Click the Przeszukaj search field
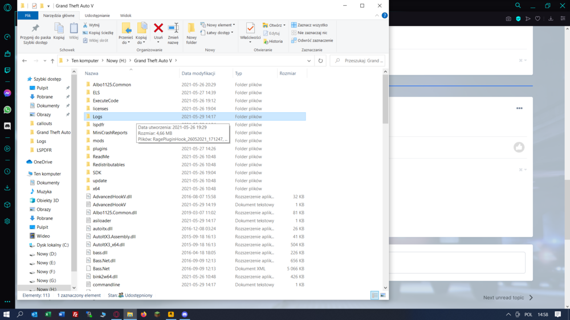This screenshot has width=570, height=320. click(357, 61)
